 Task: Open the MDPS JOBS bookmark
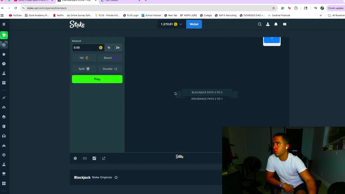coord(188,15)
